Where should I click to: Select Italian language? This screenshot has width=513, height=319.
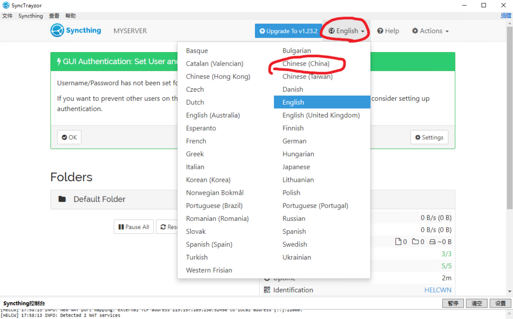click(x=195, y=167)
